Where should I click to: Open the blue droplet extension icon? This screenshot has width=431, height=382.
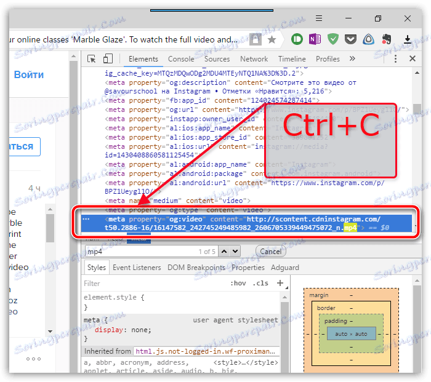(x=369, y=39)
